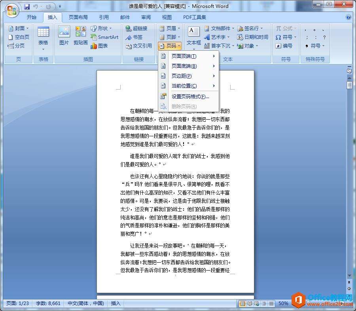Open Quick Parts (文档部件) dropdown
Image resolution: width=356 pixels, height=311 pixels.
point(219,29)
